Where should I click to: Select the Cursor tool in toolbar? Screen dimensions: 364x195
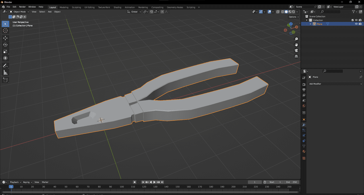5,31
